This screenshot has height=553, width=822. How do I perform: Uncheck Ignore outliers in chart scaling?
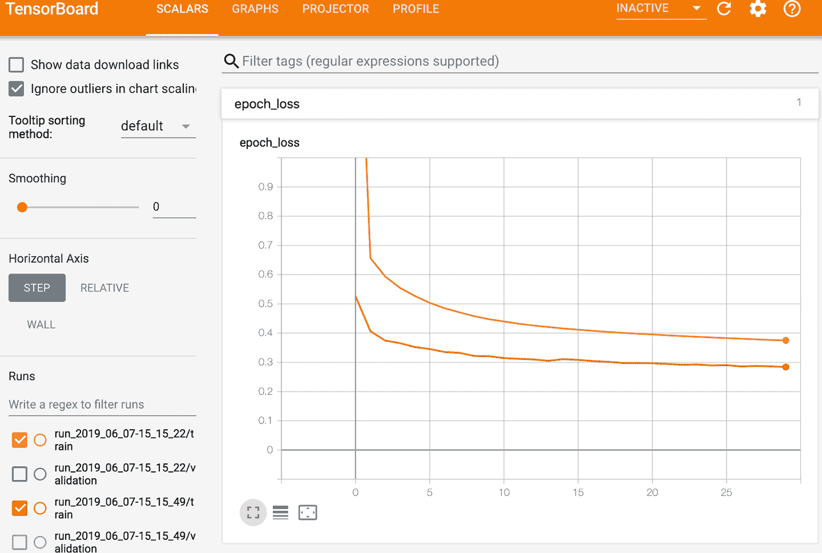(17, 89)
